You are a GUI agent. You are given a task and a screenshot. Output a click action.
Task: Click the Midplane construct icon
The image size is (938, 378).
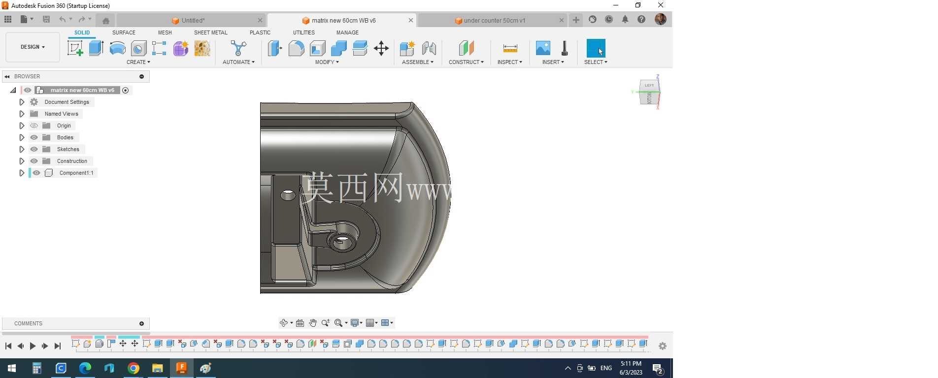[x=466, y=48]
